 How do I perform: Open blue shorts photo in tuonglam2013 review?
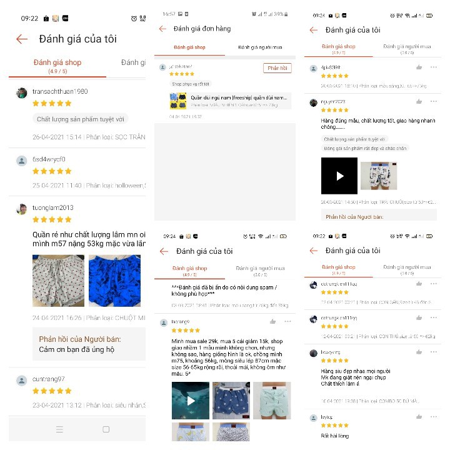point(114,281)
